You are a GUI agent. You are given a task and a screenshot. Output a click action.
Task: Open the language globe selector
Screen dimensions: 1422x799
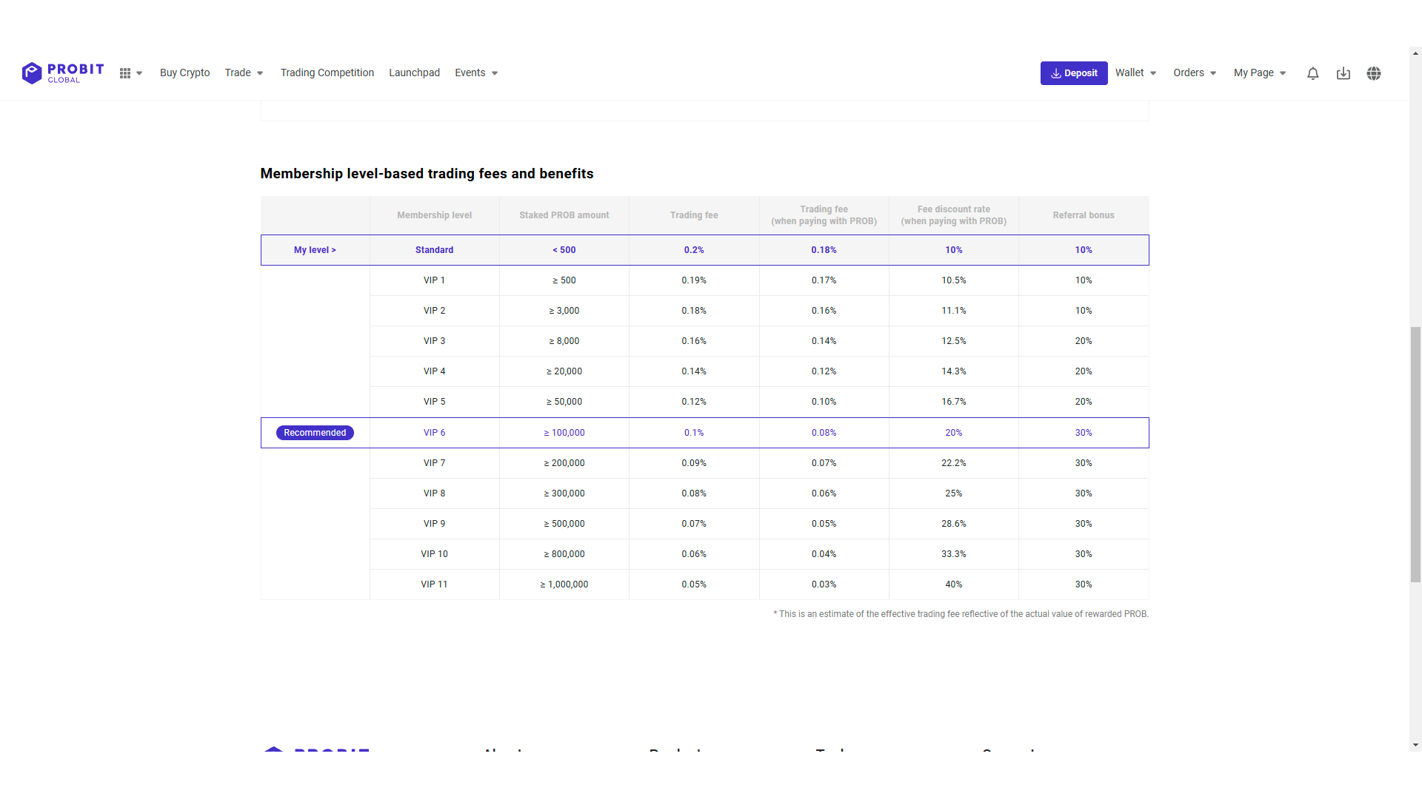pyautogui.click(x=1374, y=73)
